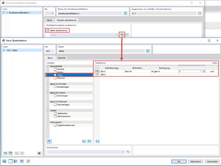Viewport: 221px width, 166px height.
Task: Maximize the Neue Objektselektion window
Action: 209,40
